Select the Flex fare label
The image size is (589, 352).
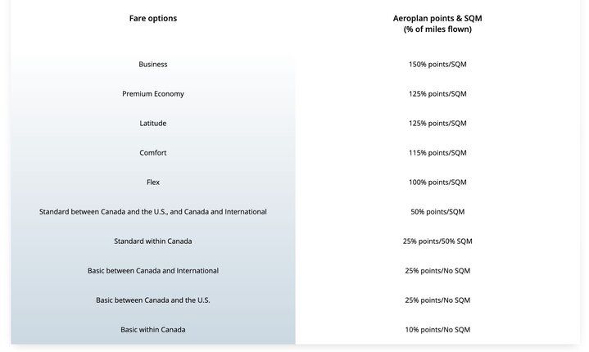pos(153,182)
